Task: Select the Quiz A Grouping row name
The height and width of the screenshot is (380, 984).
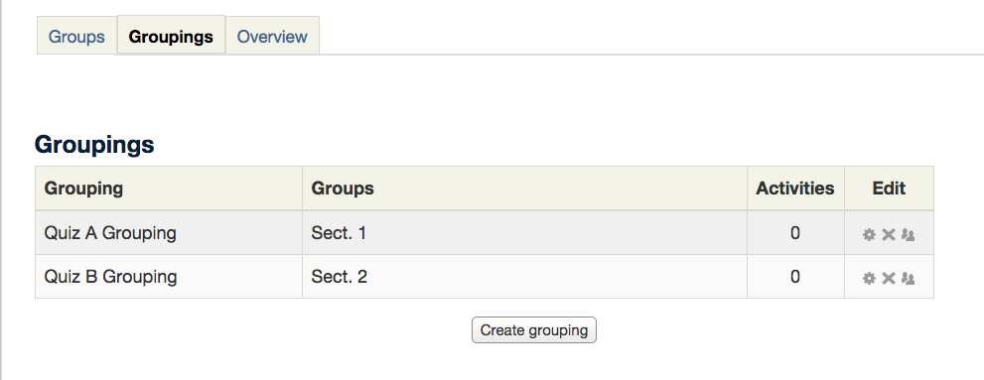Action: (x=110, y=233)
